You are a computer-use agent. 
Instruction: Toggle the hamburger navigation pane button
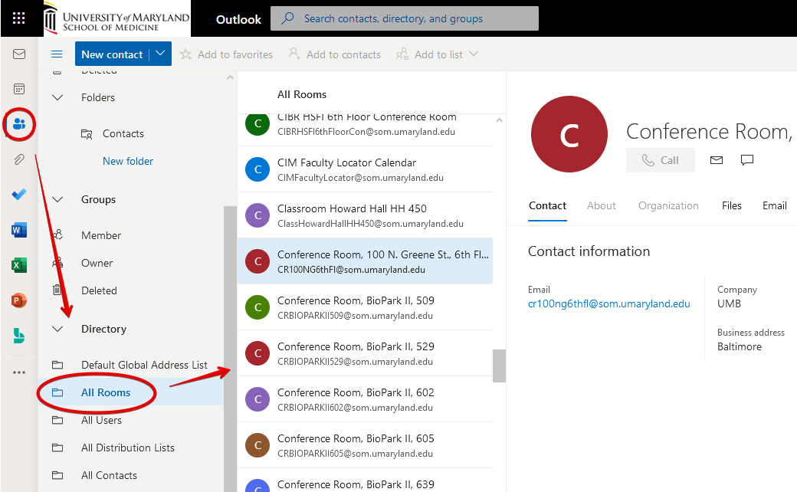click(56, 54)
